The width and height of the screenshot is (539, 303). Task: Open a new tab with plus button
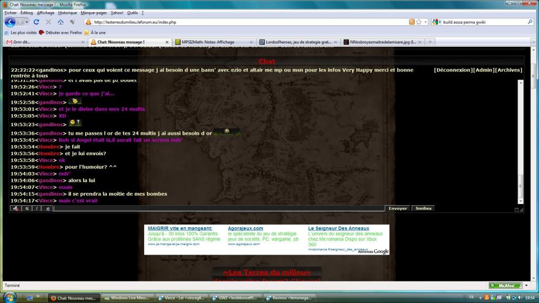[x=430, y=42]
